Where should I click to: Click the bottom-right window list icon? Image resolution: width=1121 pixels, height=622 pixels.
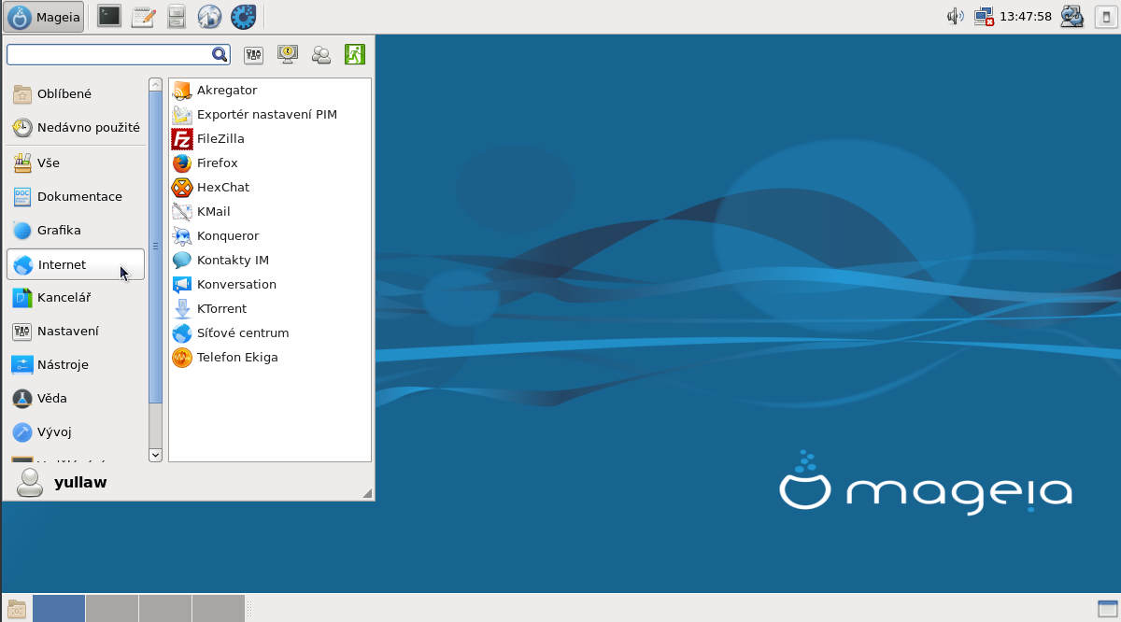tap(1107, 608)
